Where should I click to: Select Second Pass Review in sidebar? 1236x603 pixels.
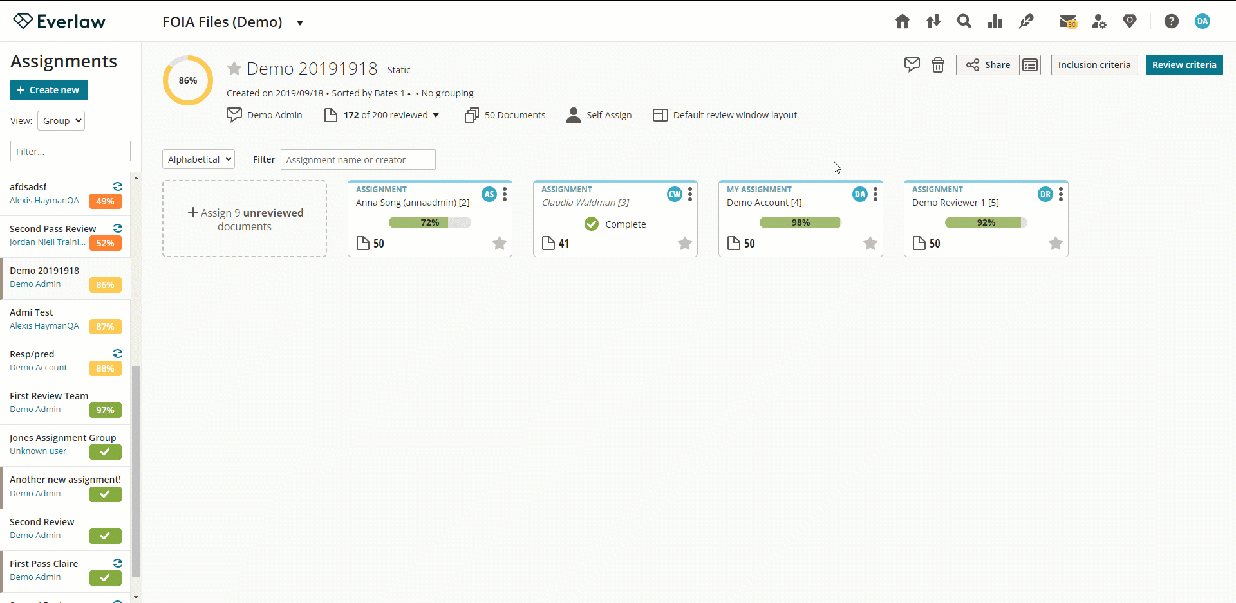point(65,236)
